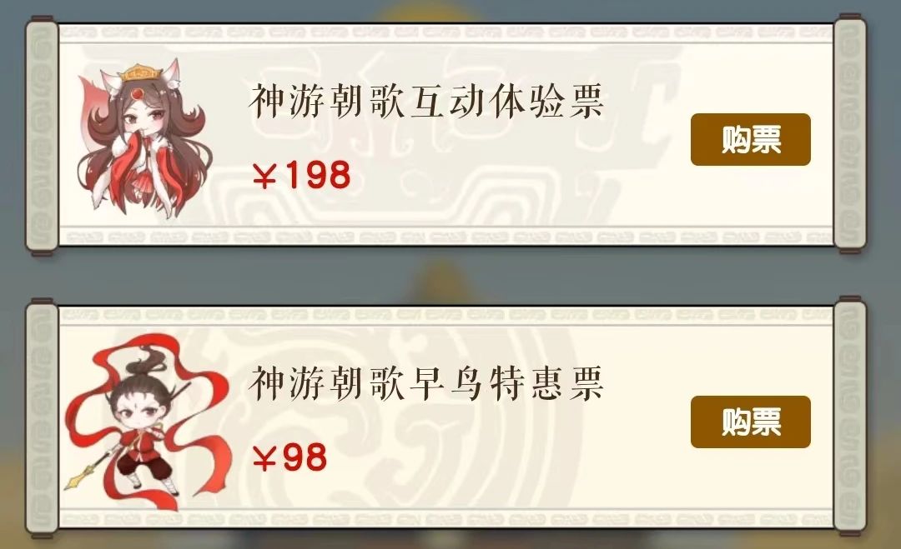Click watermark pattern in top ticket card
The image size is (901, 549).
tap(460, 189)
